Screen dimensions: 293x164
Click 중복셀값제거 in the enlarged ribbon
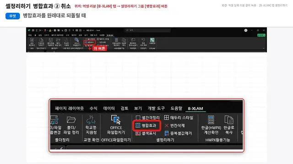click(x=178, y=133)
